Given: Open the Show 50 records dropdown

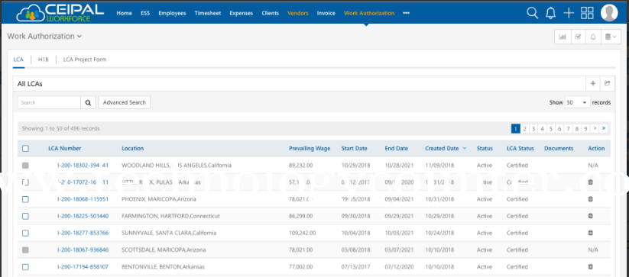Looking at the screenshot, I should click(578, 102).
